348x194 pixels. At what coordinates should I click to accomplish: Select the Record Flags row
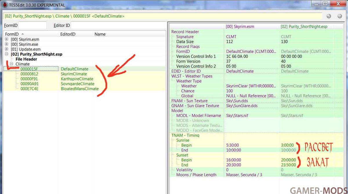click(256, 47)
